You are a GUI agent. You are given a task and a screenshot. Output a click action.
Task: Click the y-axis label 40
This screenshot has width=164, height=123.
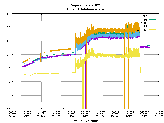(x=8, y=41)
